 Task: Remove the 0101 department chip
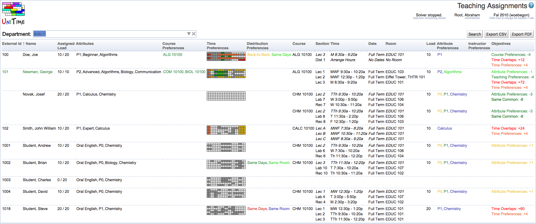(44, 34)
